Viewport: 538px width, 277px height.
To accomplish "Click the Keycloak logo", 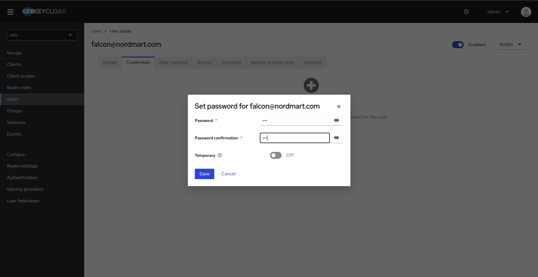I will 44,11.
